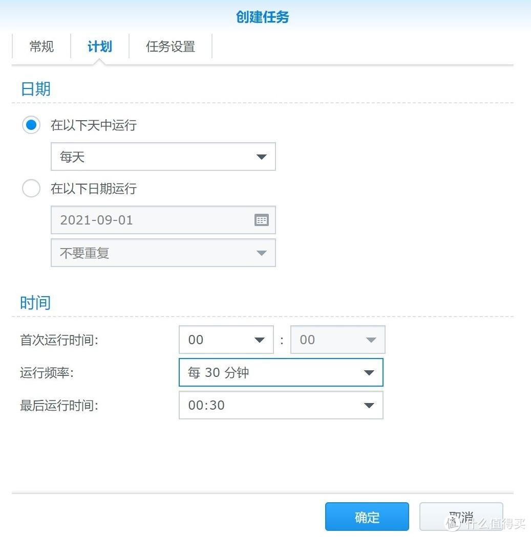Image resolution: width=531 pixels, height=537 pixels.
Task: Select the 计划 tab
Action: point(99,47)
